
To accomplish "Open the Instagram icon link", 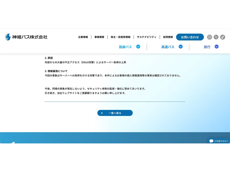I will 209,37.
